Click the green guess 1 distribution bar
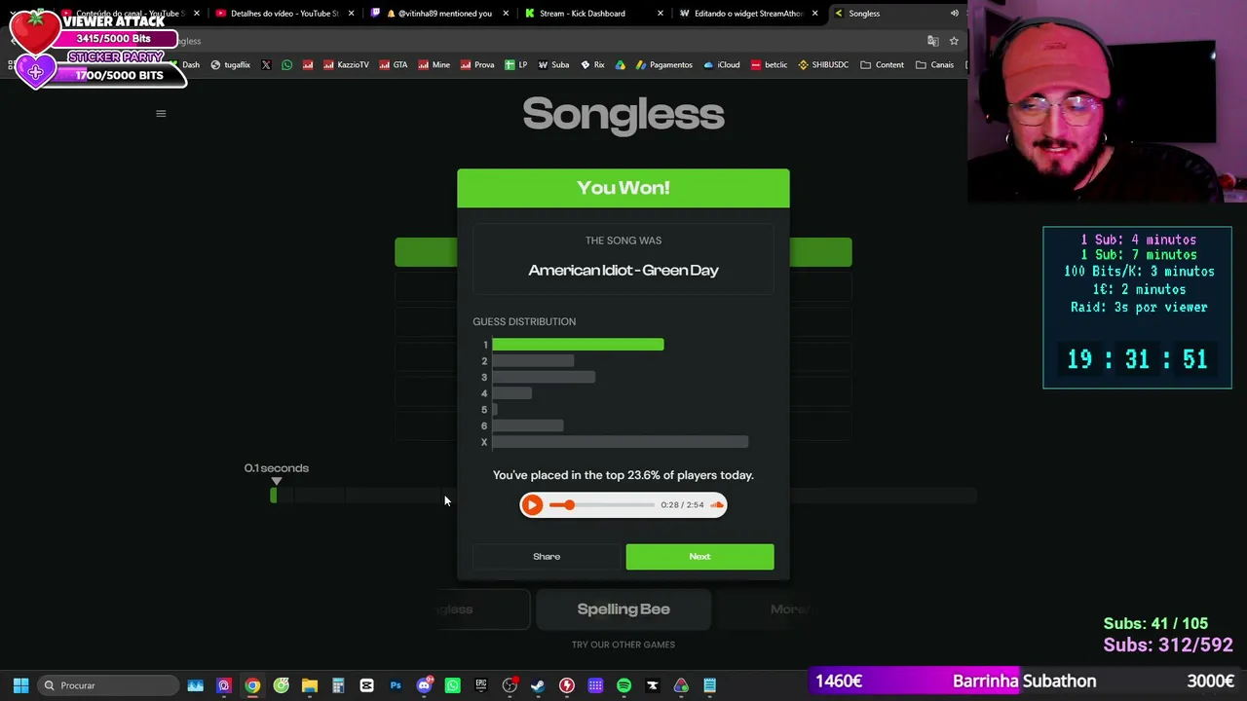 tap(578, 345)
